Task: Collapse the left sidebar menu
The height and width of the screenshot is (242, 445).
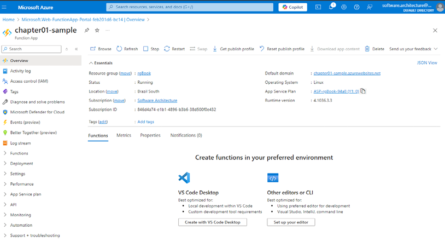Action: 77,49
